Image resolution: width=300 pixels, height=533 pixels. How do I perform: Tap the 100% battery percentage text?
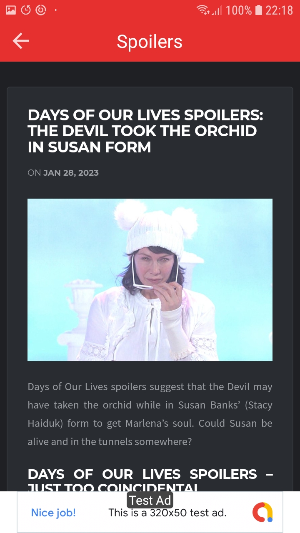(239, 10)
